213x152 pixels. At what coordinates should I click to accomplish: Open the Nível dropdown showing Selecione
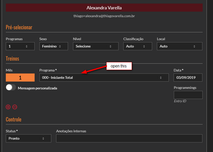[x=96, y=46]
